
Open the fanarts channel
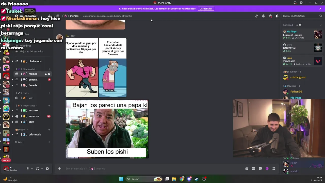(32, 85)
